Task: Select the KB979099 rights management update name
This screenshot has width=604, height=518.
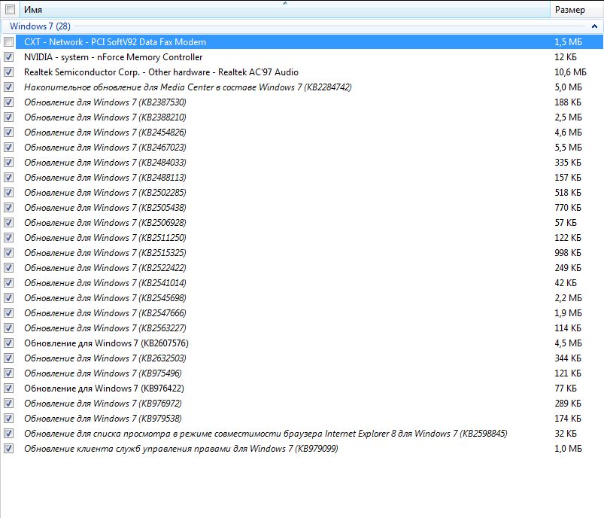Action: point(181,448)
